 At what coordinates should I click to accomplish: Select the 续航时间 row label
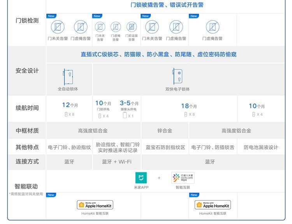(x=27, y=108)
